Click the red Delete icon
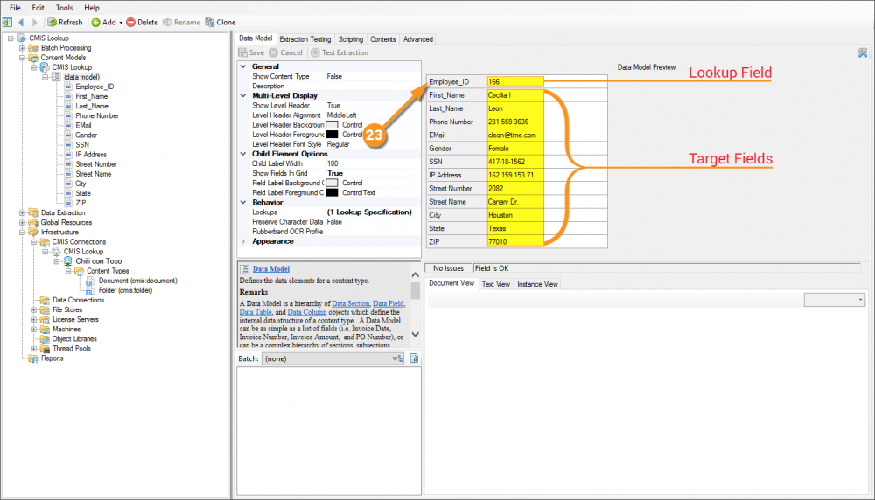This screenshot has height=500, width=875. (x=130, y=22)
